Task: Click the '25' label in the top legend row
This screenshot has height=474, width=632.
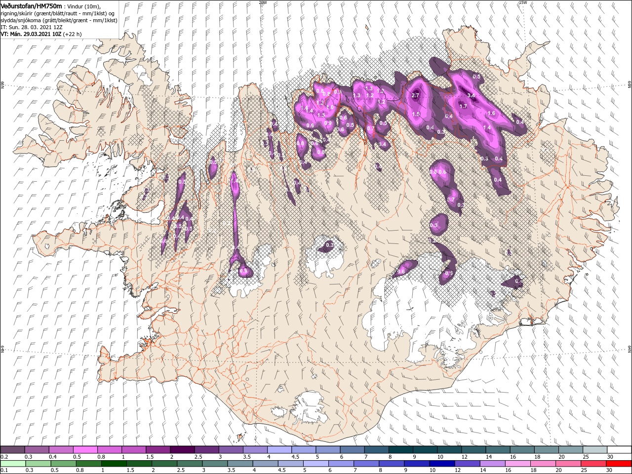Action: coord(586,457)
